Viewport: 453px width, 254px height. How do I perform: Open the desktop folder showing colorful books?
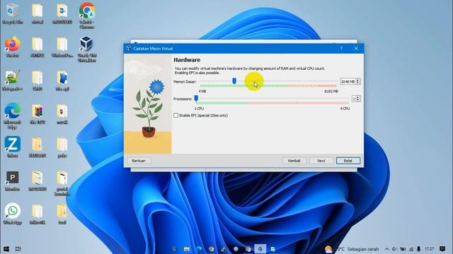click(38, 114)
